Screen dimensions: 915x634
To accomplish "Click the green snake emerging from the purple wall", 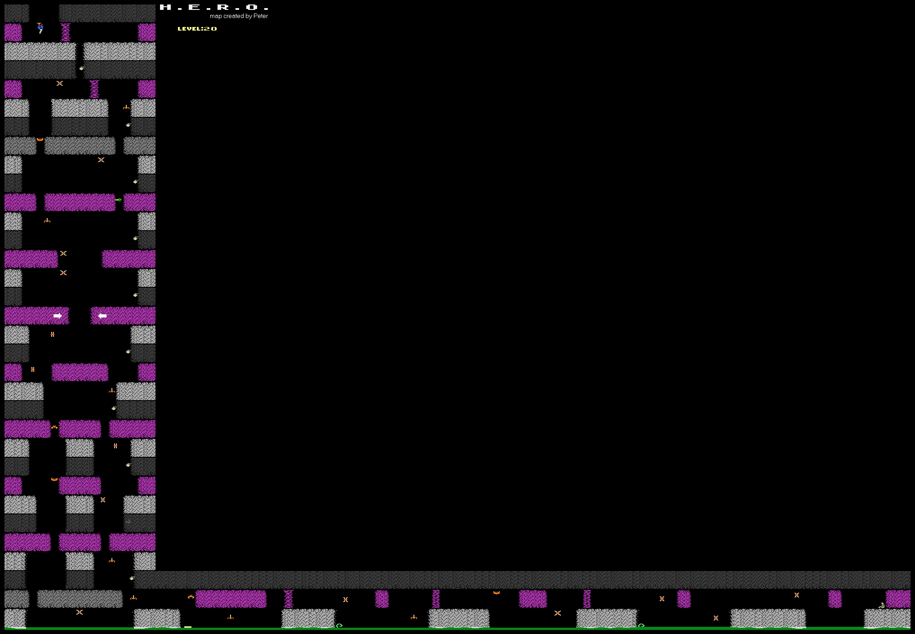I will tap(119, 200).
